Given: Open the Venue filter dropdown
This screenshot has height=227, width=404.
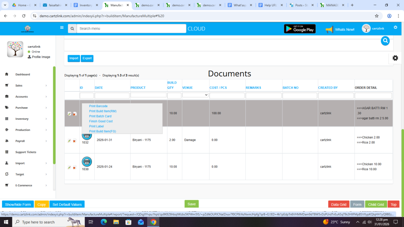Looking at the screenshot, I should coord(195,95).
